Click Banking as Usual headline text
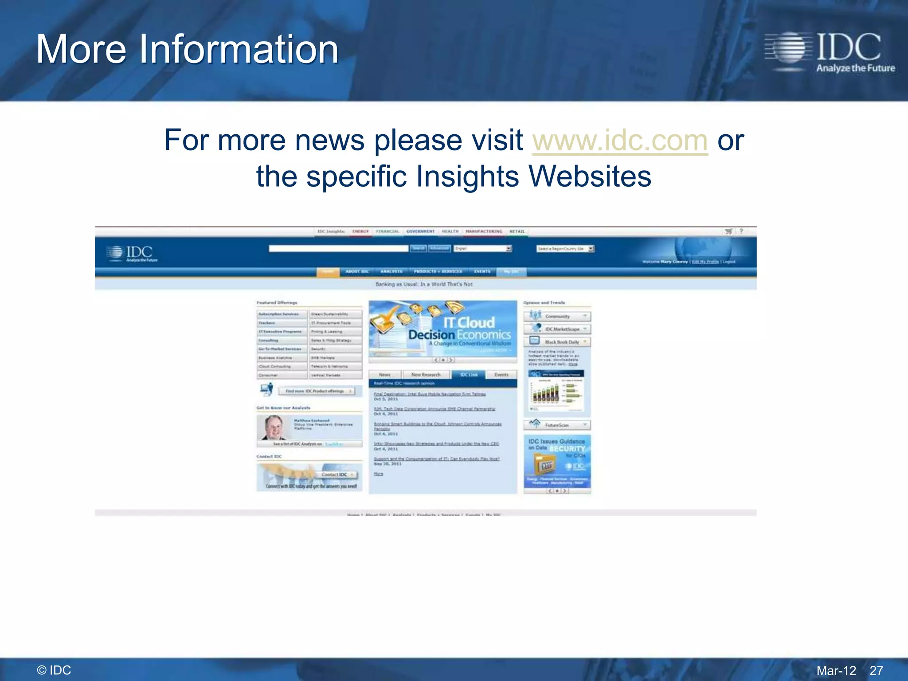This screenshot has width=908, height=681. coord(424,284)
